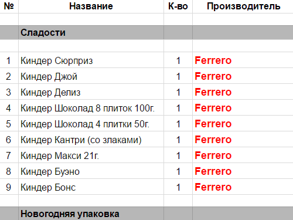
Task: Select the № header cell
Action: pyautogui.click(x=9, y=6)
